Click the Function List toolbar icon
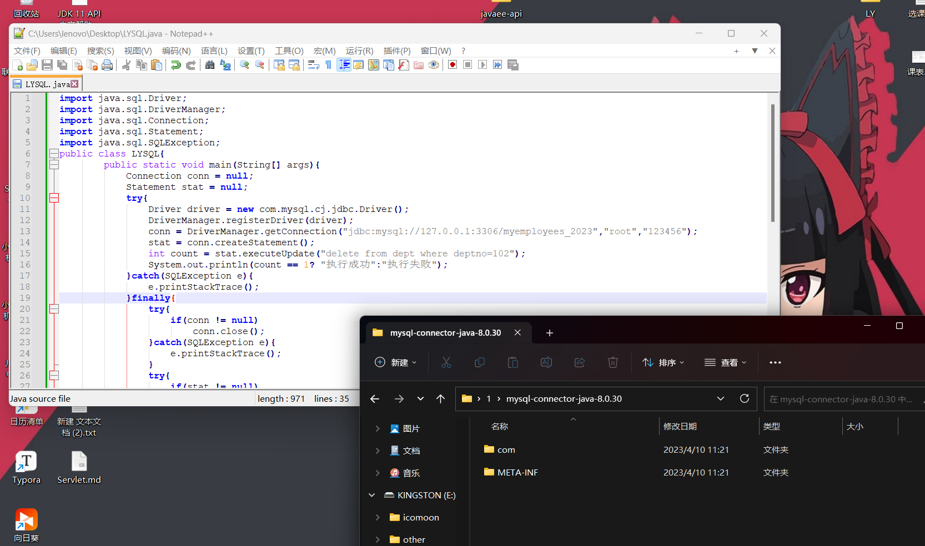The width and height of the screenshot is (925, 546). tap(404, 65)
